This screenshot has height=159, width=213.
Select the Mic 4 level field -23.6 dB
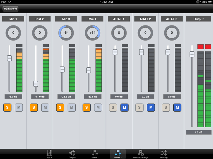tap(92, 96)
